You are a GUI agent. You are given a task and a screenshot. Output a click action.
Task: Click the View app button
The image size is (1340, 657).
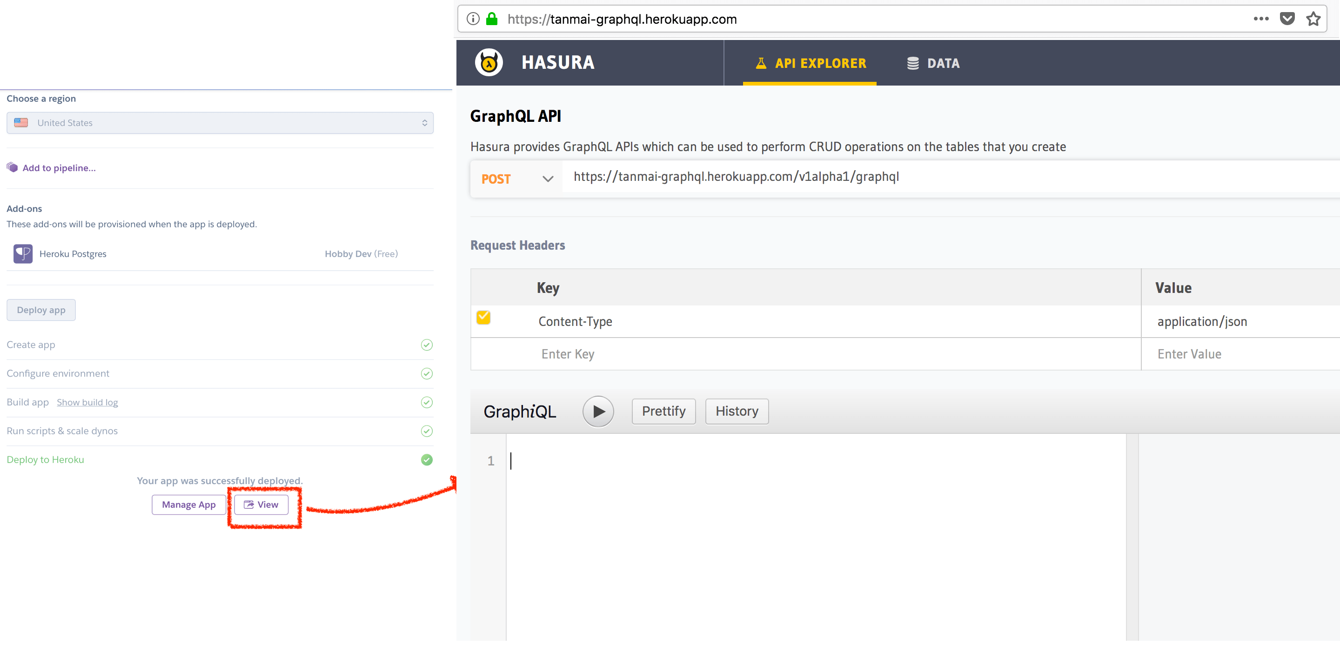coord(261,504)
